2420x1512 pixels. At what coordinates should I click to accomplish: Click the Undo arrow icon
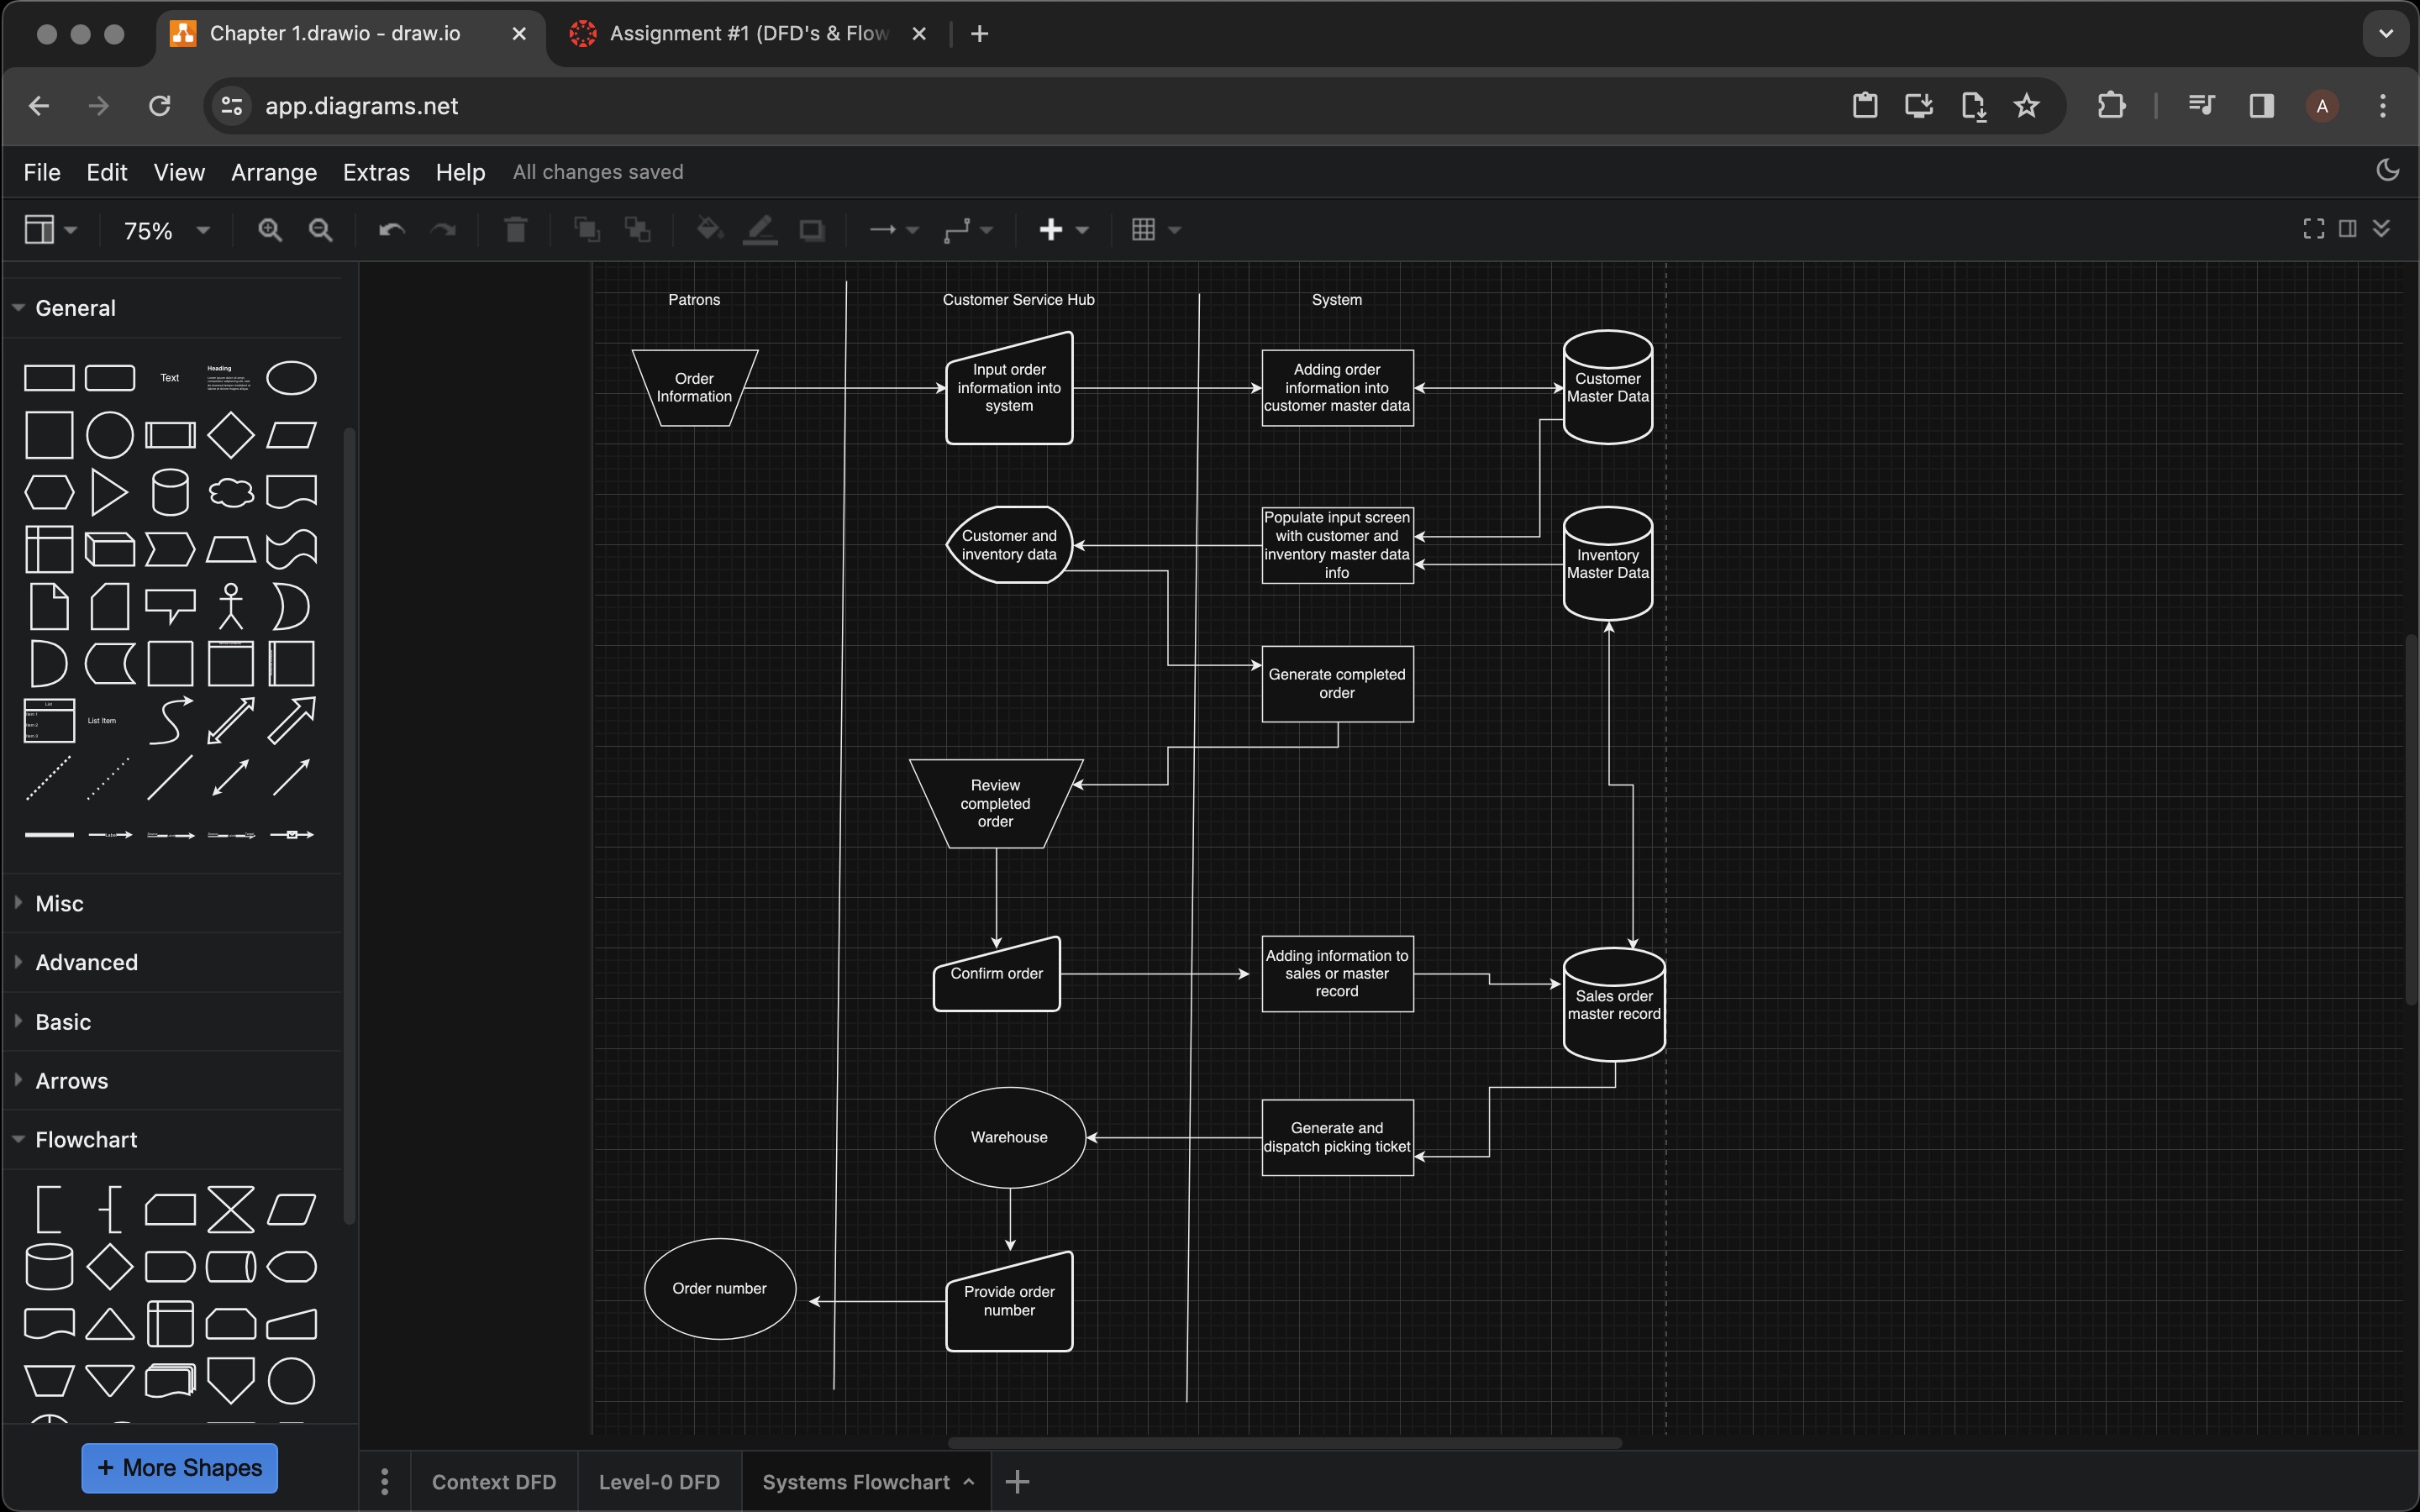391,230
